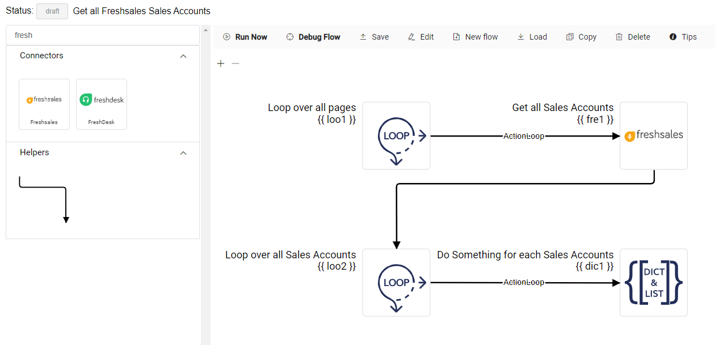Start Debug Flow
This screenshot has width=715, height=345.
(313, 37)
